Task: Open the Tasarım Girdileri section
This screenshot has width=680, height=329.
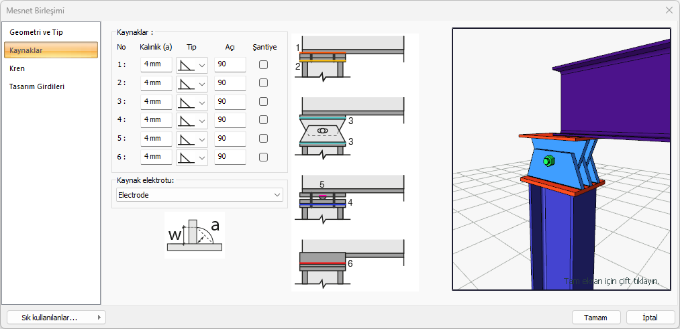Action: pyautogui.click(x=37, y=86)
